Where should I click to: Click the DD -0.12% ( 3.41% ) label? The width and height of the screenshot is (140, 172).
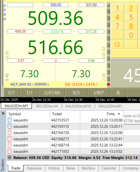pyautogui.click(x=81, y=84)
